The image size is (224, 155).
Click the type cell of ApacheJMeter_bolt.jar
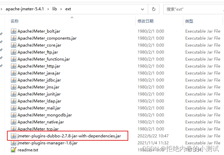(x=203, y=31)
